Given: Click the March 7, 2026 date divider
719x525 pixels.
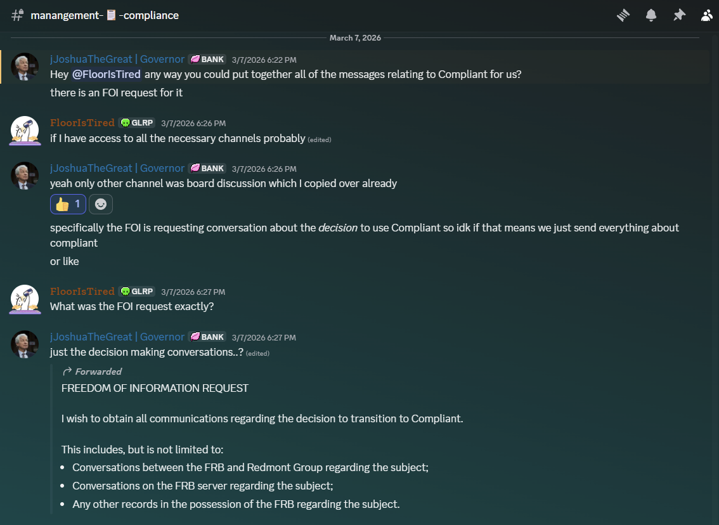Looking at the screenshot, I should coord(355,38).
